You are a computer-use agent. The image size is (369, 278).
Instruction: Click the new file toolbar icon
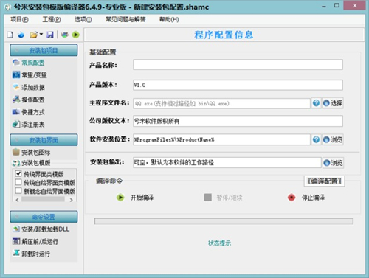pyautogui.click(x=10, y=35)
